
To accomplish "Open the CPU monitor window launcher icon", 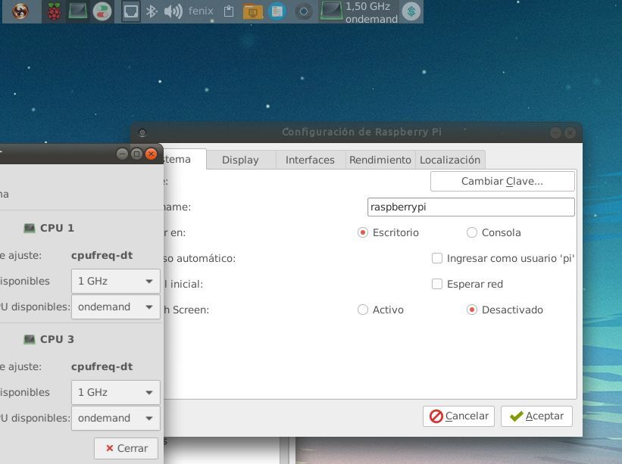I will click(78, 11).
